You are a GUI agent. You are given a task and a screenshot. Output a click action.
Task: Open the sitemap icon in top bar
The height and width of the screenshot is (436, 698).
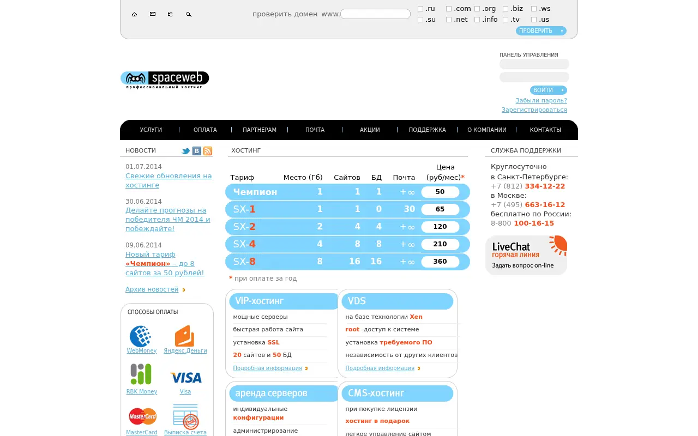pyautogui.click(x=170, y=14)
